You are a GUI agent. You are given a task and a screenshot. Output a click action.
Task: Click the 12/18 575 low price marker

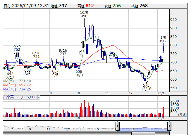[x=146, y=87]
